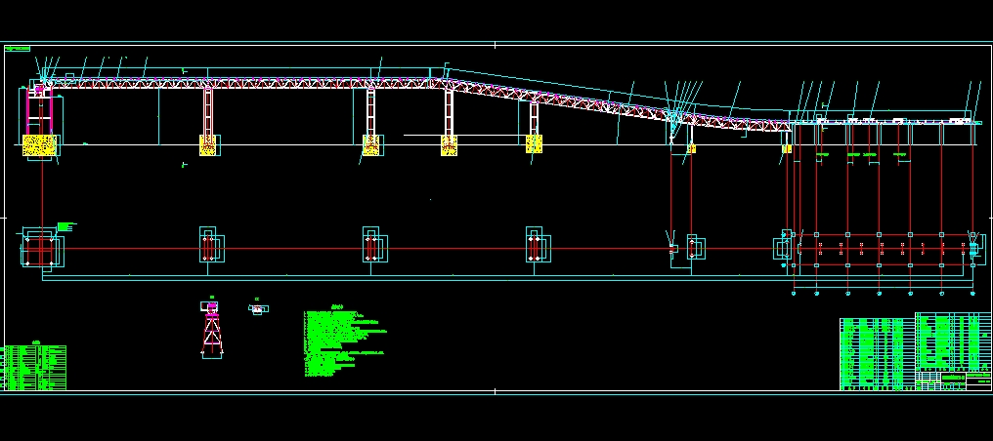The height and width of the screenshot is (441, 993).
Task: Click the small green label in top-left corner
Action: [x=18, y=47]
